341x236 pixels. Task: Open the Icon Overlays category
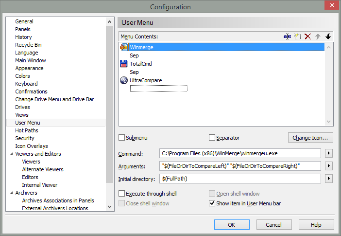(x=32, y=146)
